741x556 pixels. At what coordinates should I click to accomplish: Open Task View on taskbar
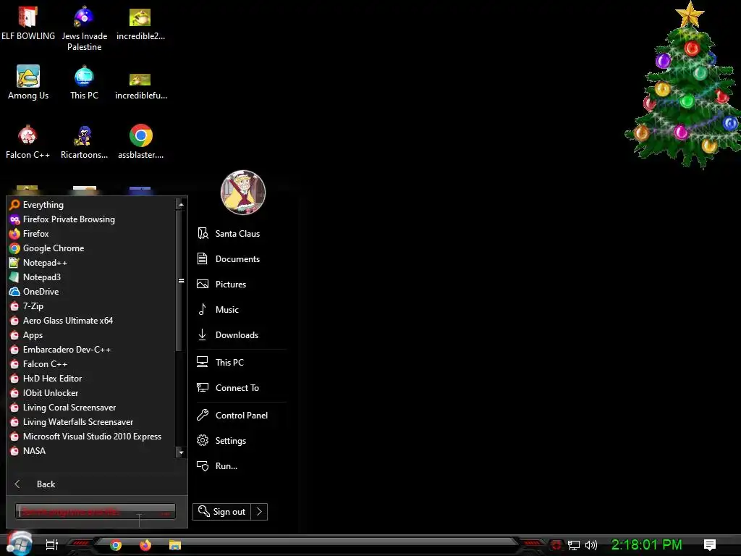pyautogui.click(x=52, y=545)
